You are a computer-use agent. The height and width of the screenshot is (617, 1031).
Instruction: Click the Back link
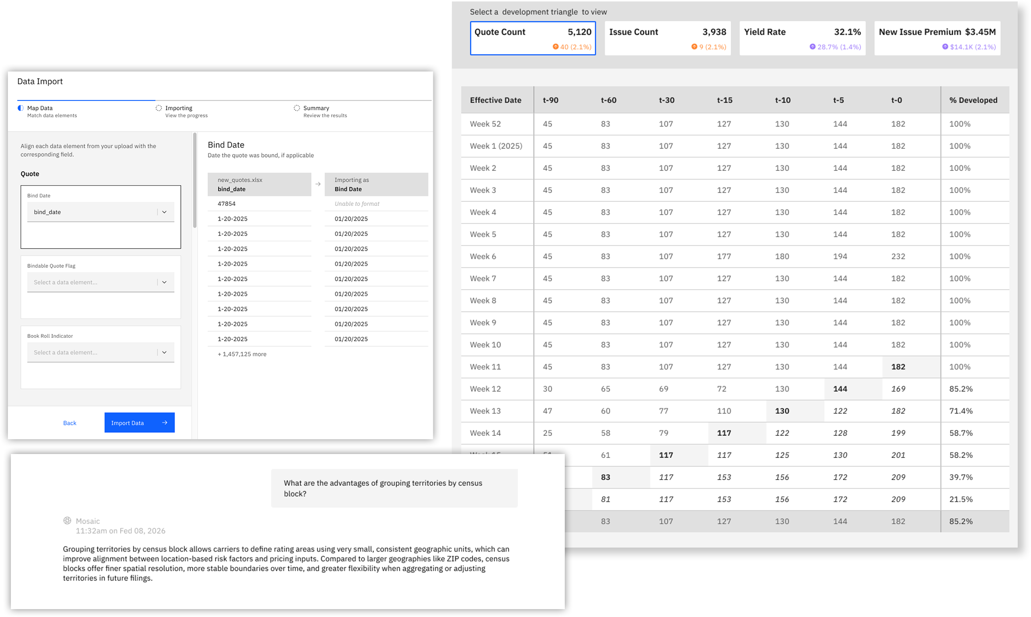click(69, 423)
